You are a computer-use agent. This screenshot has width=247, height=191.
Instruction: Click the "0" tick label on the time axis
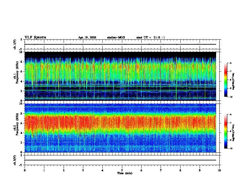[x=25, y=170]
